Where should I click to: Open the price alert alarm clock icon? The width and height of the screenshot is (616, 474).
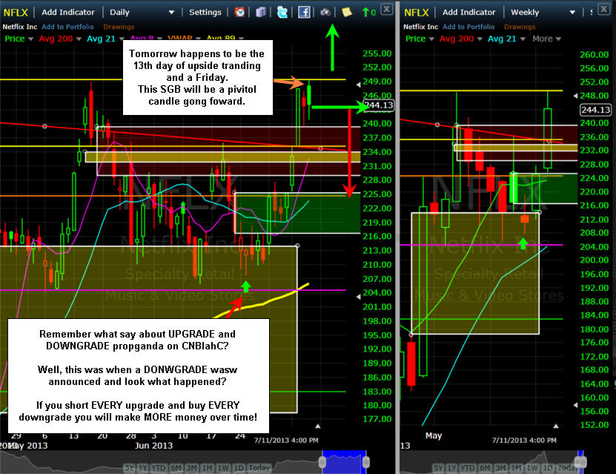coord(239,12)
